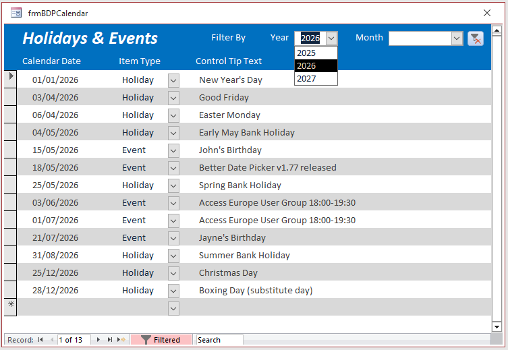Create new blank record navigation button
Viewport: 508px width, 350px height.
(121, 340)
